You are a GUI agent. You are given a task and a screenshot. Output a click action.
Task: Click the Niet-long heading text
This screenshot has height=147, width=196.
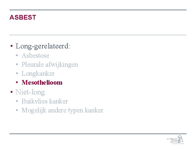30,92
